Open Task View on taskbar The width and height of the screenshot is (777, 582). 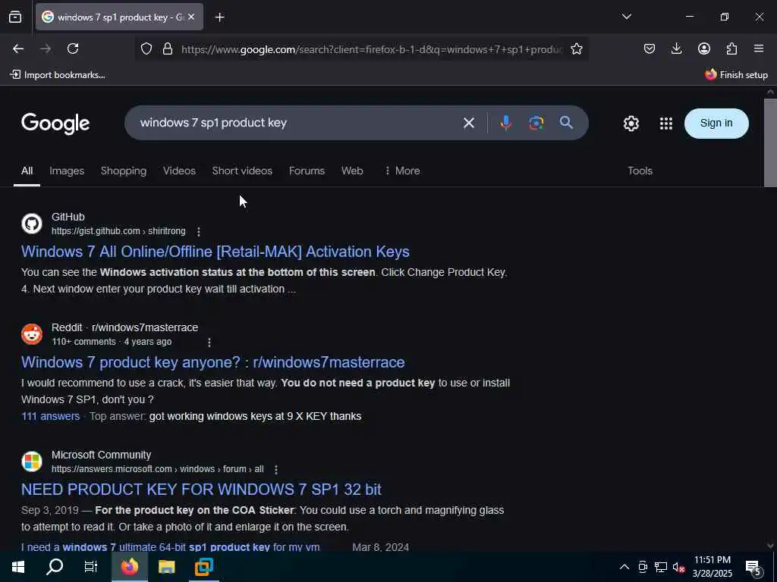pyautogui.click(x=91, y=567)
